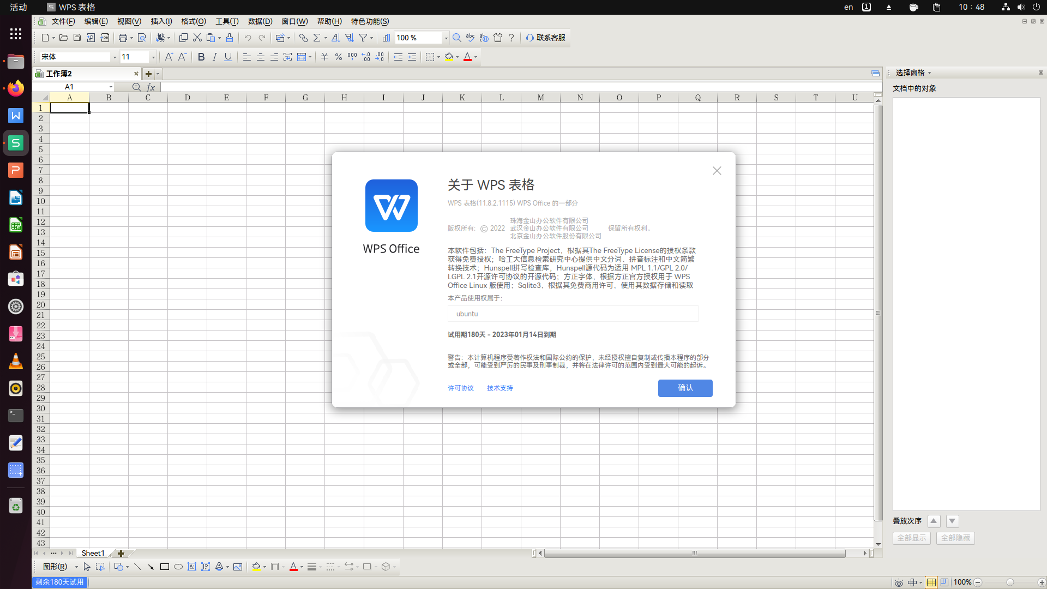Click the 全部隐藏 button in selection pane
1047x589 pixels.
point(955,538)
